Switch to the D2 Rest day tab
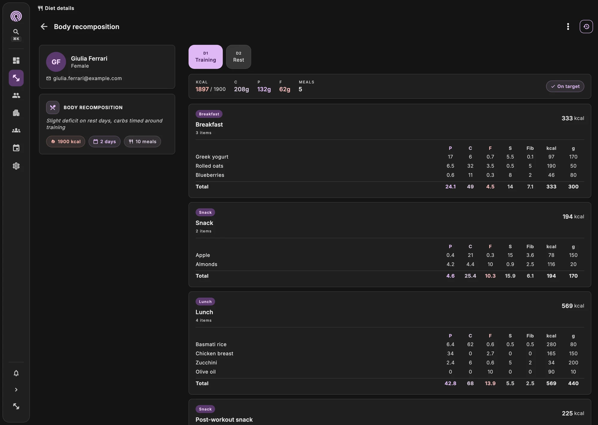This screenshot has width=598, height=425. pos(239,57)
